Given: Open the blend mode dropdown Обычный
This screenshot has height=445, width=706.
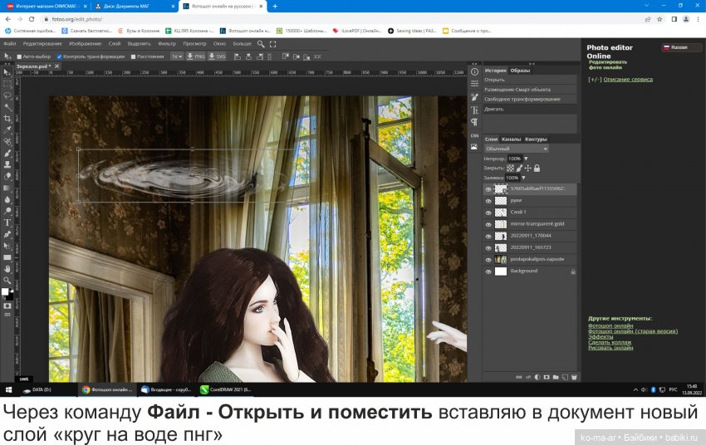Looking at the screenshot, I should (517, 149).
